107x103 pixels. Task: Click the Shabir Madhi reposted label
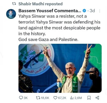41,4
